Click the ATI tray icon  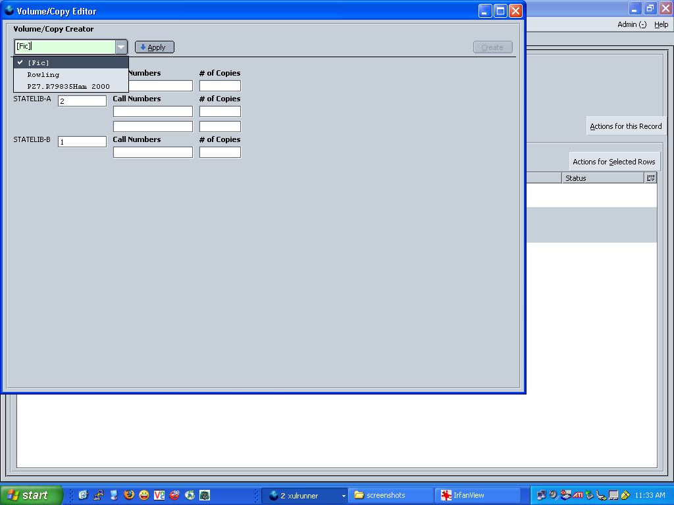578,495
